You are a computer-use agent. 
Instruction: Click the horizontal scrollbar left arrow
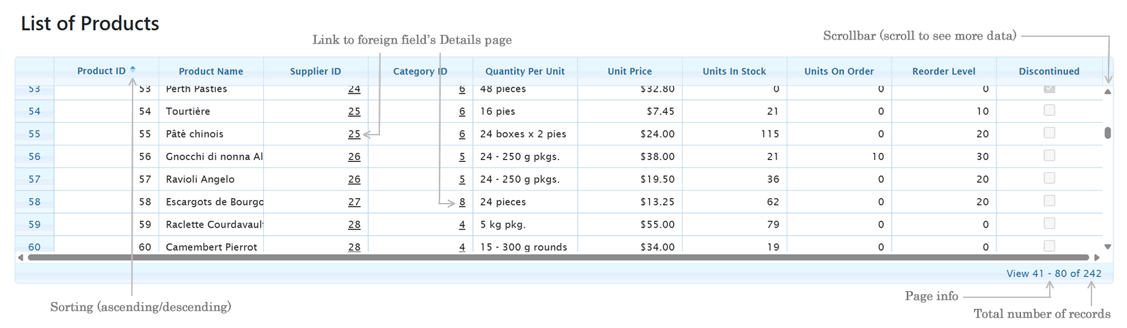click(21, 258)
